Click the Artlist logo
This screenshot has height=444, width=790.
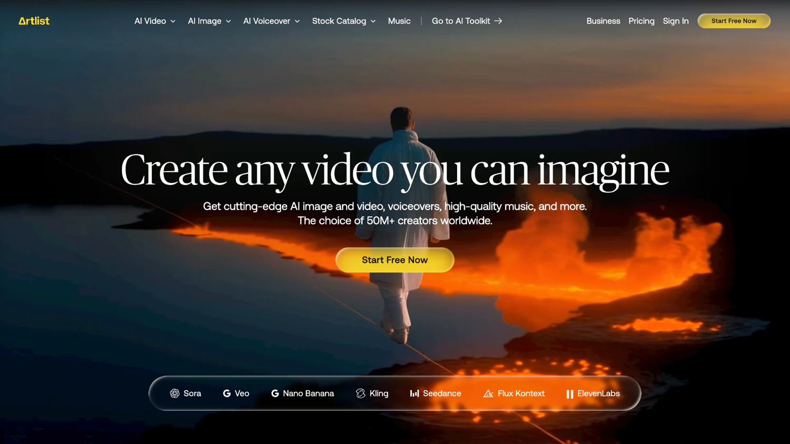pos(34,21)
